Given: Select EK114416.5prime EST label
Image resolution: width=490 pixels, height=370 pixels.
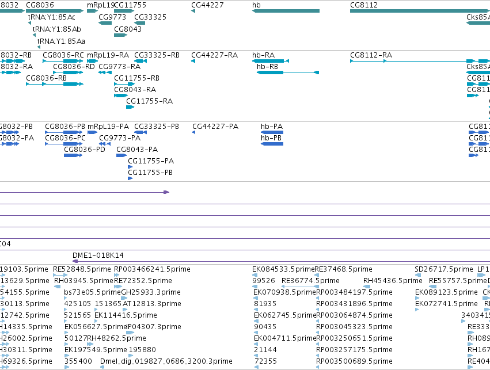Looking at the screenshot, I should (x=126, y=315).
